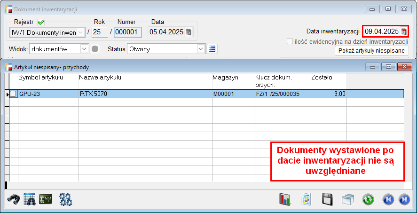Expand the Rejestr dropdown list

pos(81,32)
